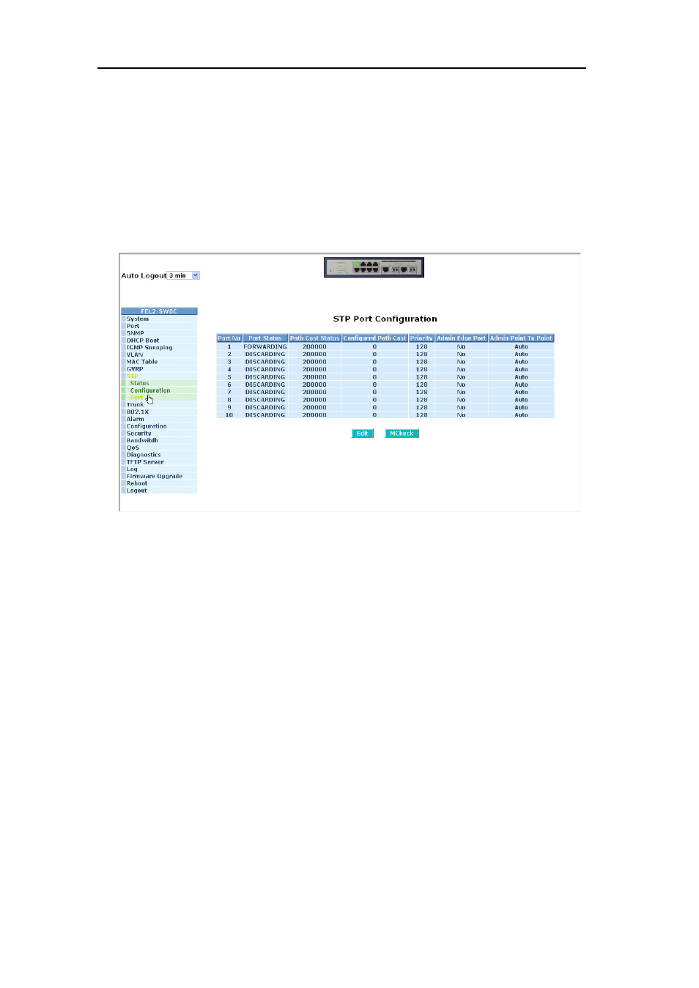699x988 pixels.
Task: Open the Alarm menu item
Action: pyautogui.click(x=135, y=419)
